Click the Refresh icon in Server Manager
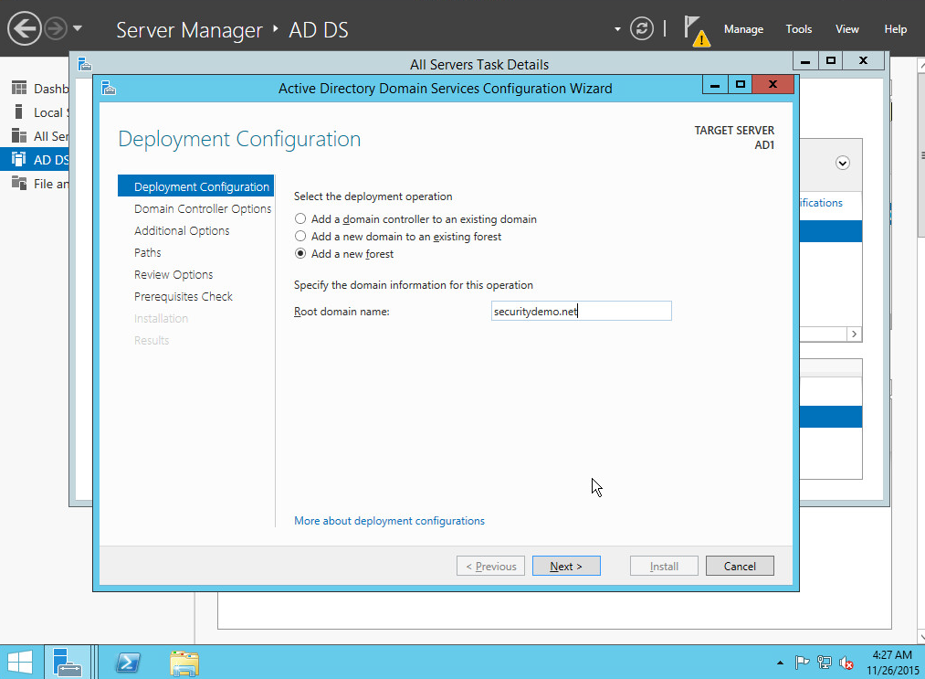The image size is (925, 679). pyautogui.click(x=641, y=28)
